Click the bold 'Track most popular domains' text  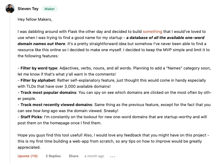point(48,93)
